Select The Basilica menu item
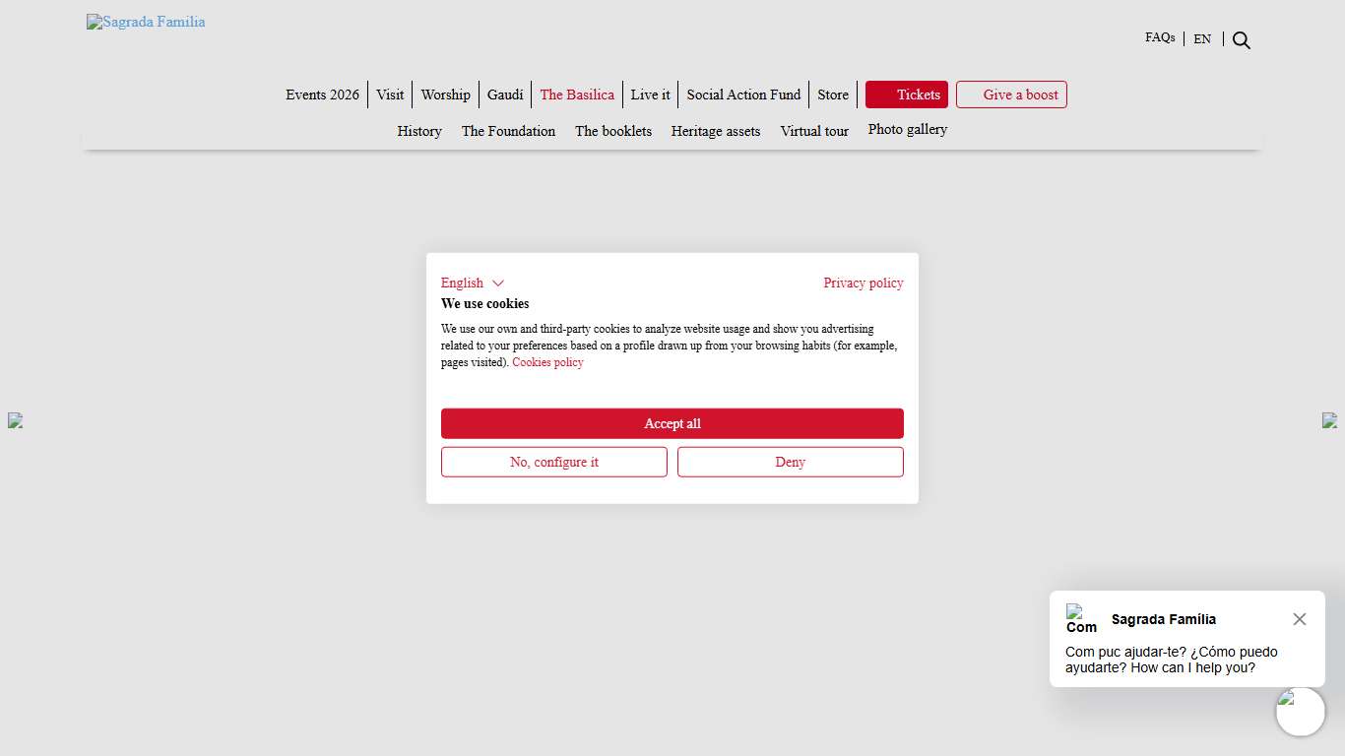 tap(576, 94)
